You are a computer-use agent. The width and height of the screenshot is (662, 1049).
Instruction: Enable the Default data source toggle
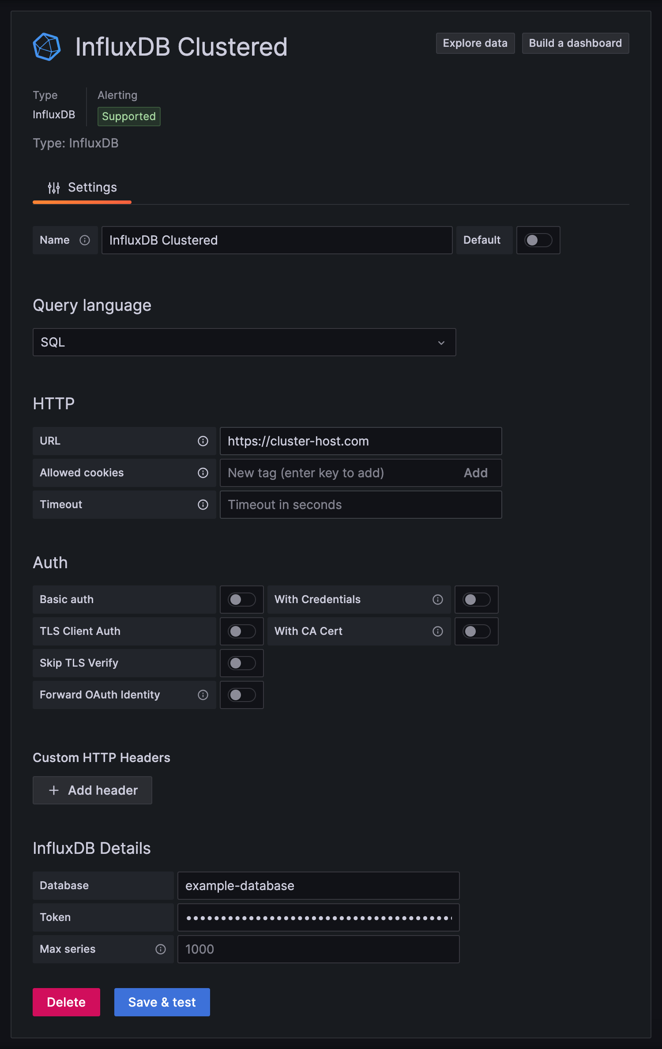[538, 240]
